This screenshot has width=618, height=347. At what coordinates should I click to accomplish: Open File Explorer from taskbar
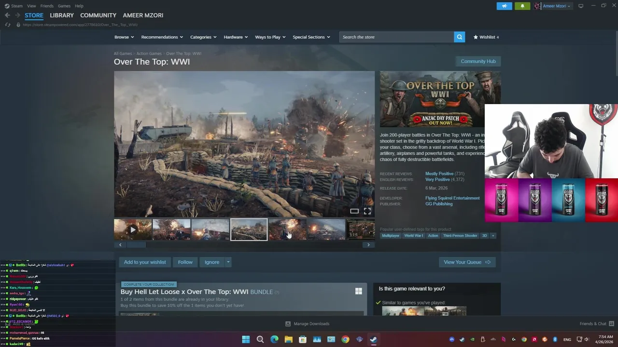click(288, 339)
